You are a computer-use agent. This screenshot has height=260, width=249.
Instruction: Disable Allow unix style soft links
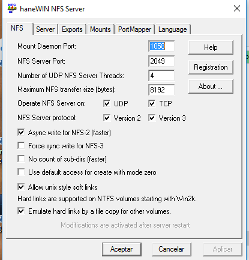21,187
